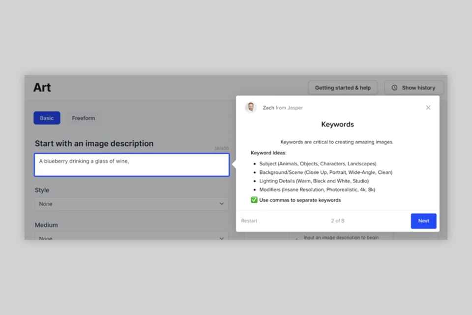Click the Art page heading

pyautogui.click(x=42, y=88)
